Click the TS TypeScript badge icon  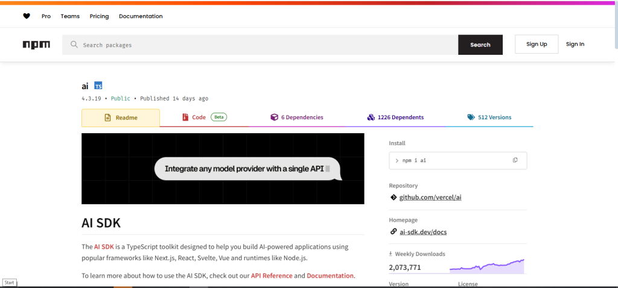(x=98, y=86)
